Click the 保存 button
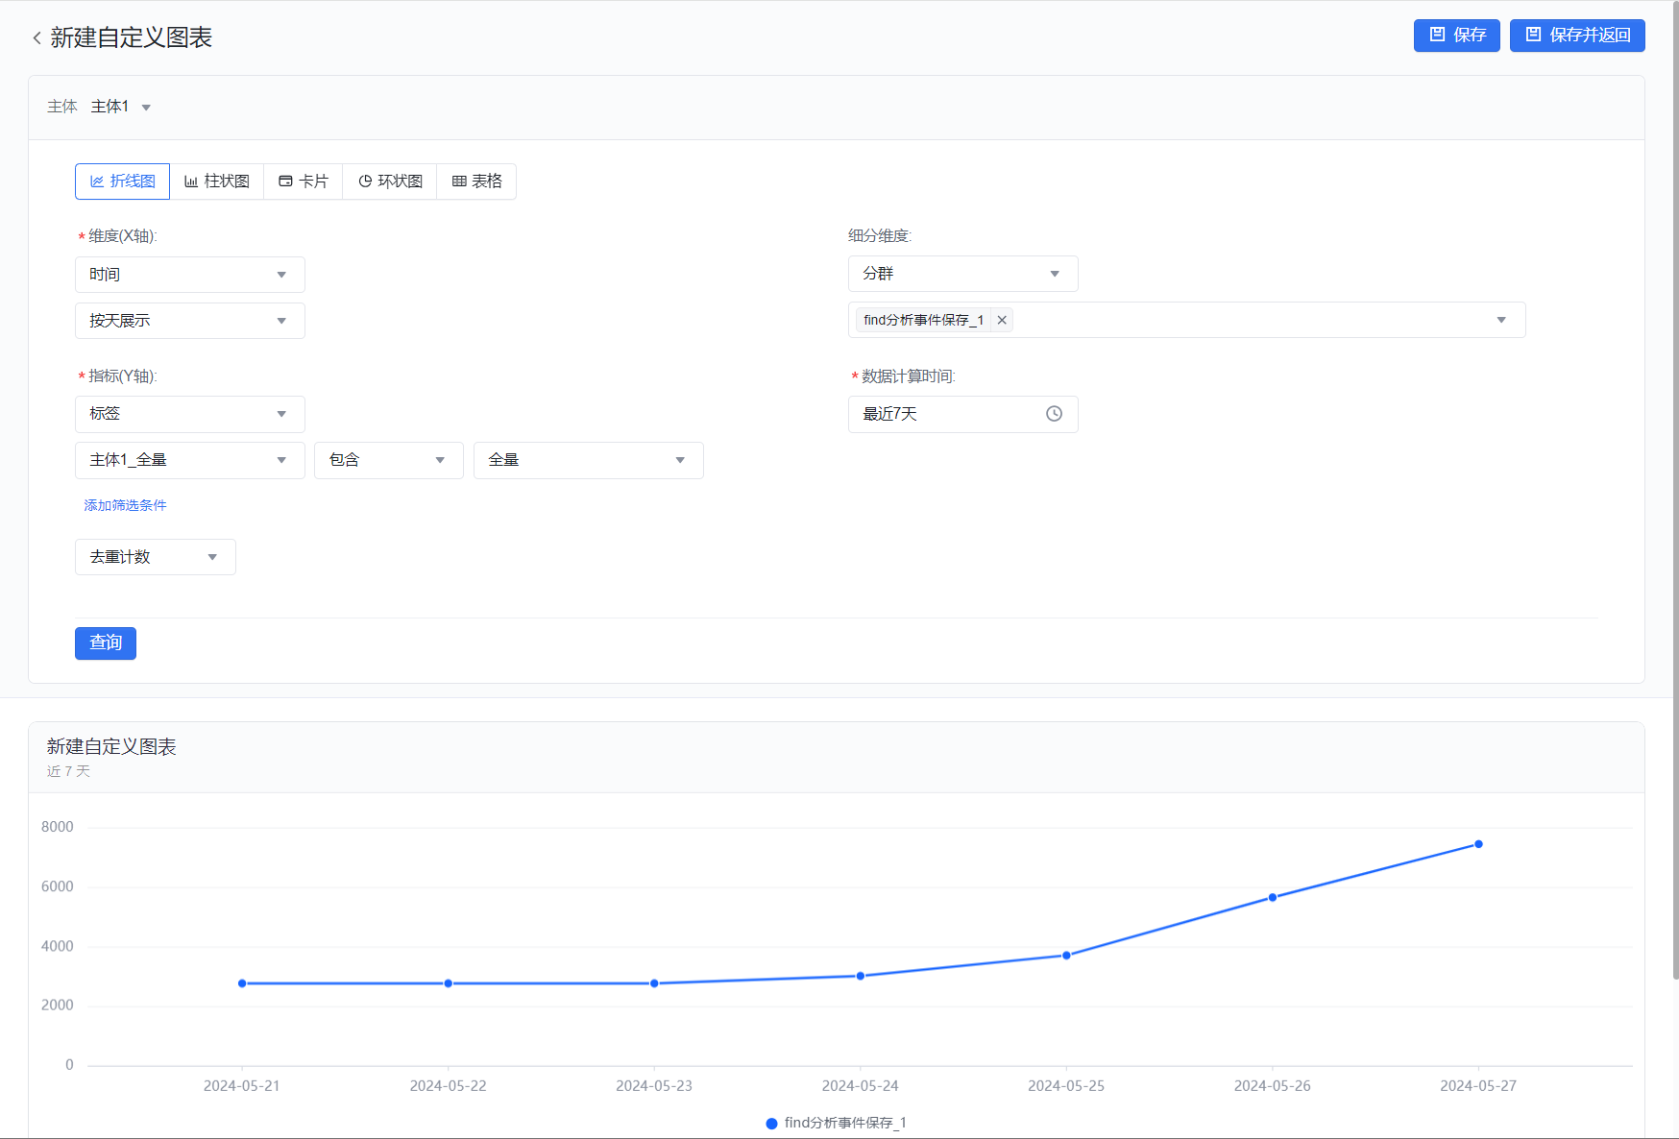Screen dimensions: 1679x1139 pyautogui.click(x=1456, y=36)
